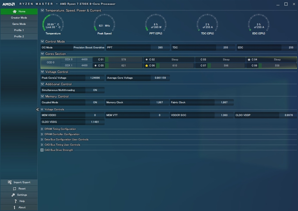Collapse sidebar with double chevron icon
298x211 pixels.
coord(38,109)
